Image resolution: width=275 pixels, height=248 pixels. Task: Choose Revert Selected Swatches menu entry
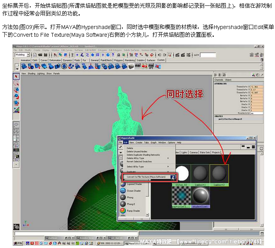(x=139, y=161)
